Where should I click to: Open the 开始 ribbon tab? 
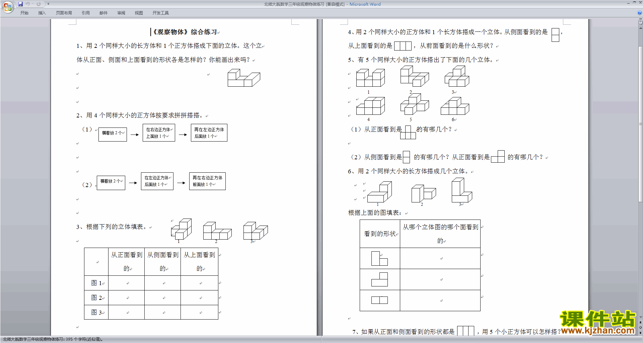pyautogui.click(x=24, y=13)
